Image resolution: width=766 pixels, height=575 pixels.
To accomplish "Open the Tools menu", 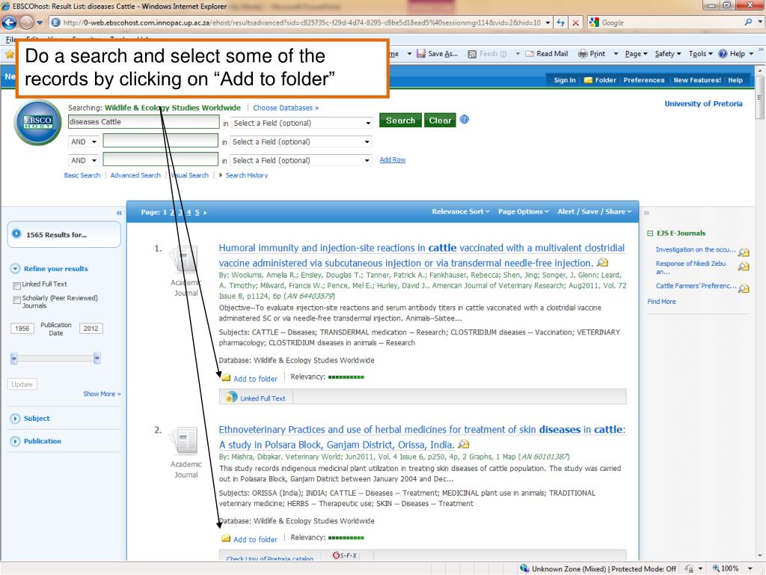I will (700, 54).
